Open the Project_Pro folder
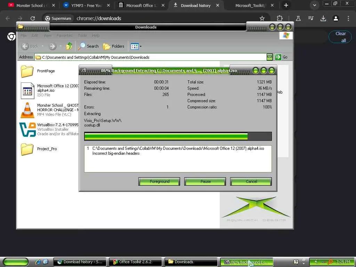This screenshot has height=267, width=356. (27, 149)
